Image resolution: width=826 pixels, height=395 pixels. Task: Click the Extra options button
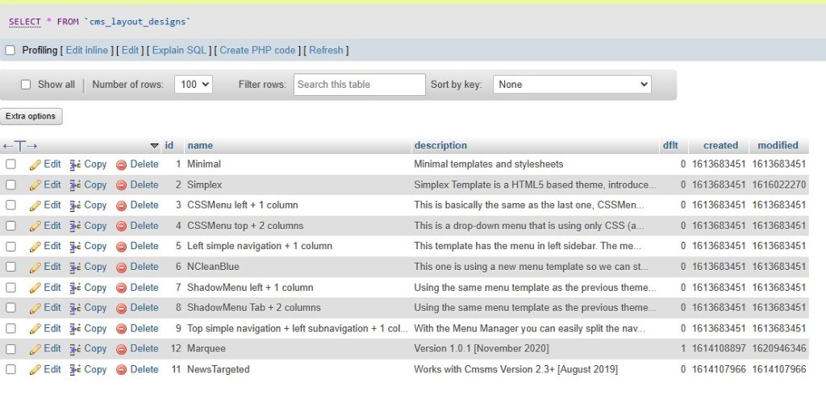coord(31,116)
